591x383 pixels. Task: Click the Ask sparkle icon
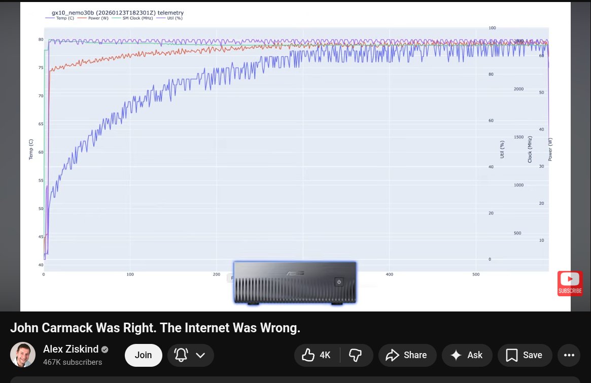455,355
